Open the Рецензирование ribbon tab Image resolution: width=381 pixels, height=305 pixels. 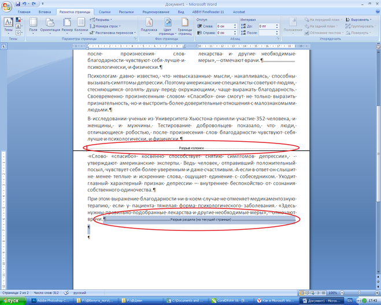pos(156,11)
